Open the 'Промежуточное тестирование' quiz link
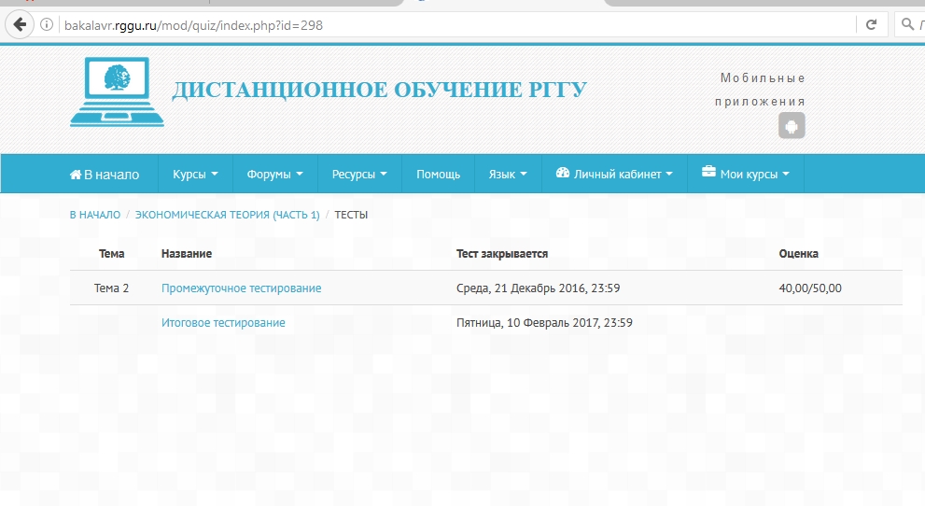 pos(241,288)
